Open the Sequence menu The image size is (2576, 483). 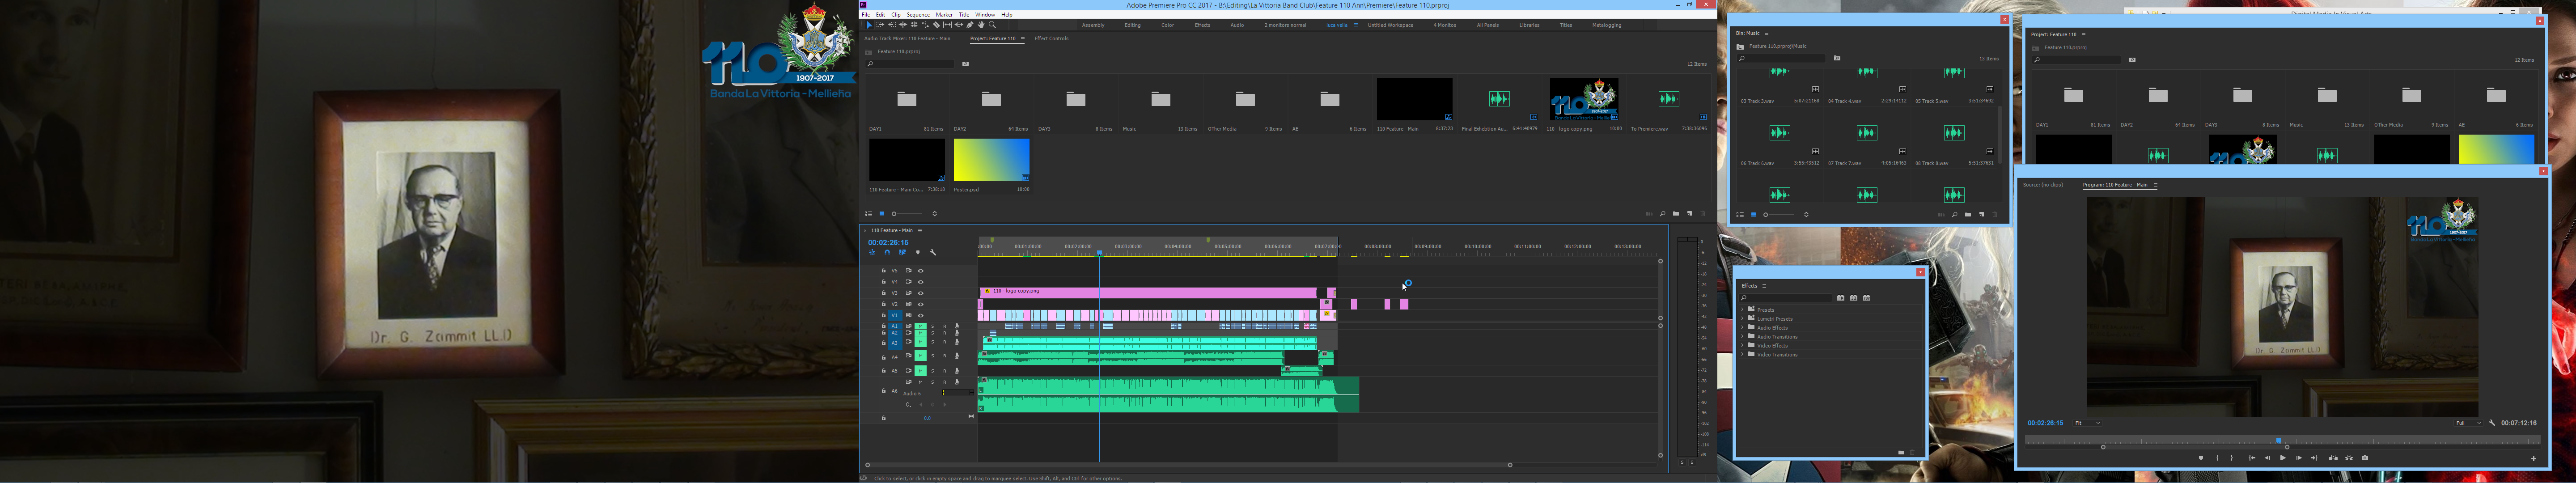pyautogui.click(x=918, y=15)
